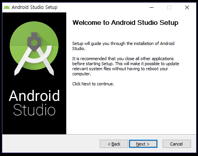Close the Android Studio Setup window
The image size is (198, 156).
pos(187,7)
